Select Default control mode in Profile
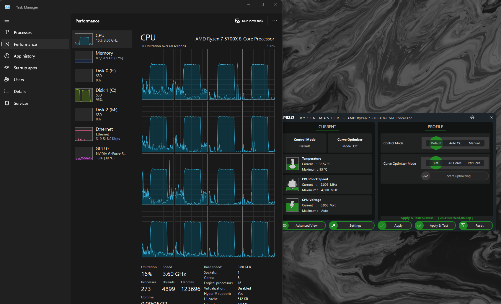 click(436, 143)
